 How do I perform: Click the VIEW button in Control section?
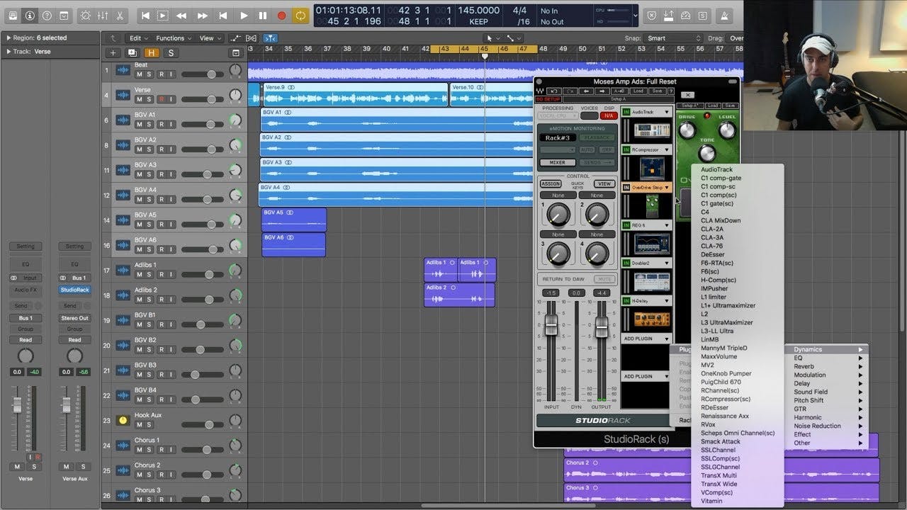coord(604,184)
